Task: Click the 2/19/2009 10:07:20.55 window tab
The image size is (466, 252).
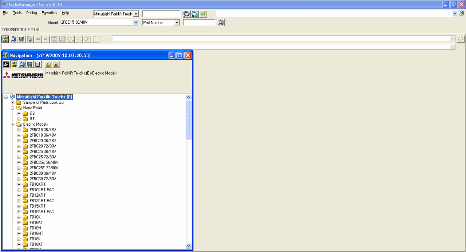Action: pyautogui.click(x=20, y=29)
